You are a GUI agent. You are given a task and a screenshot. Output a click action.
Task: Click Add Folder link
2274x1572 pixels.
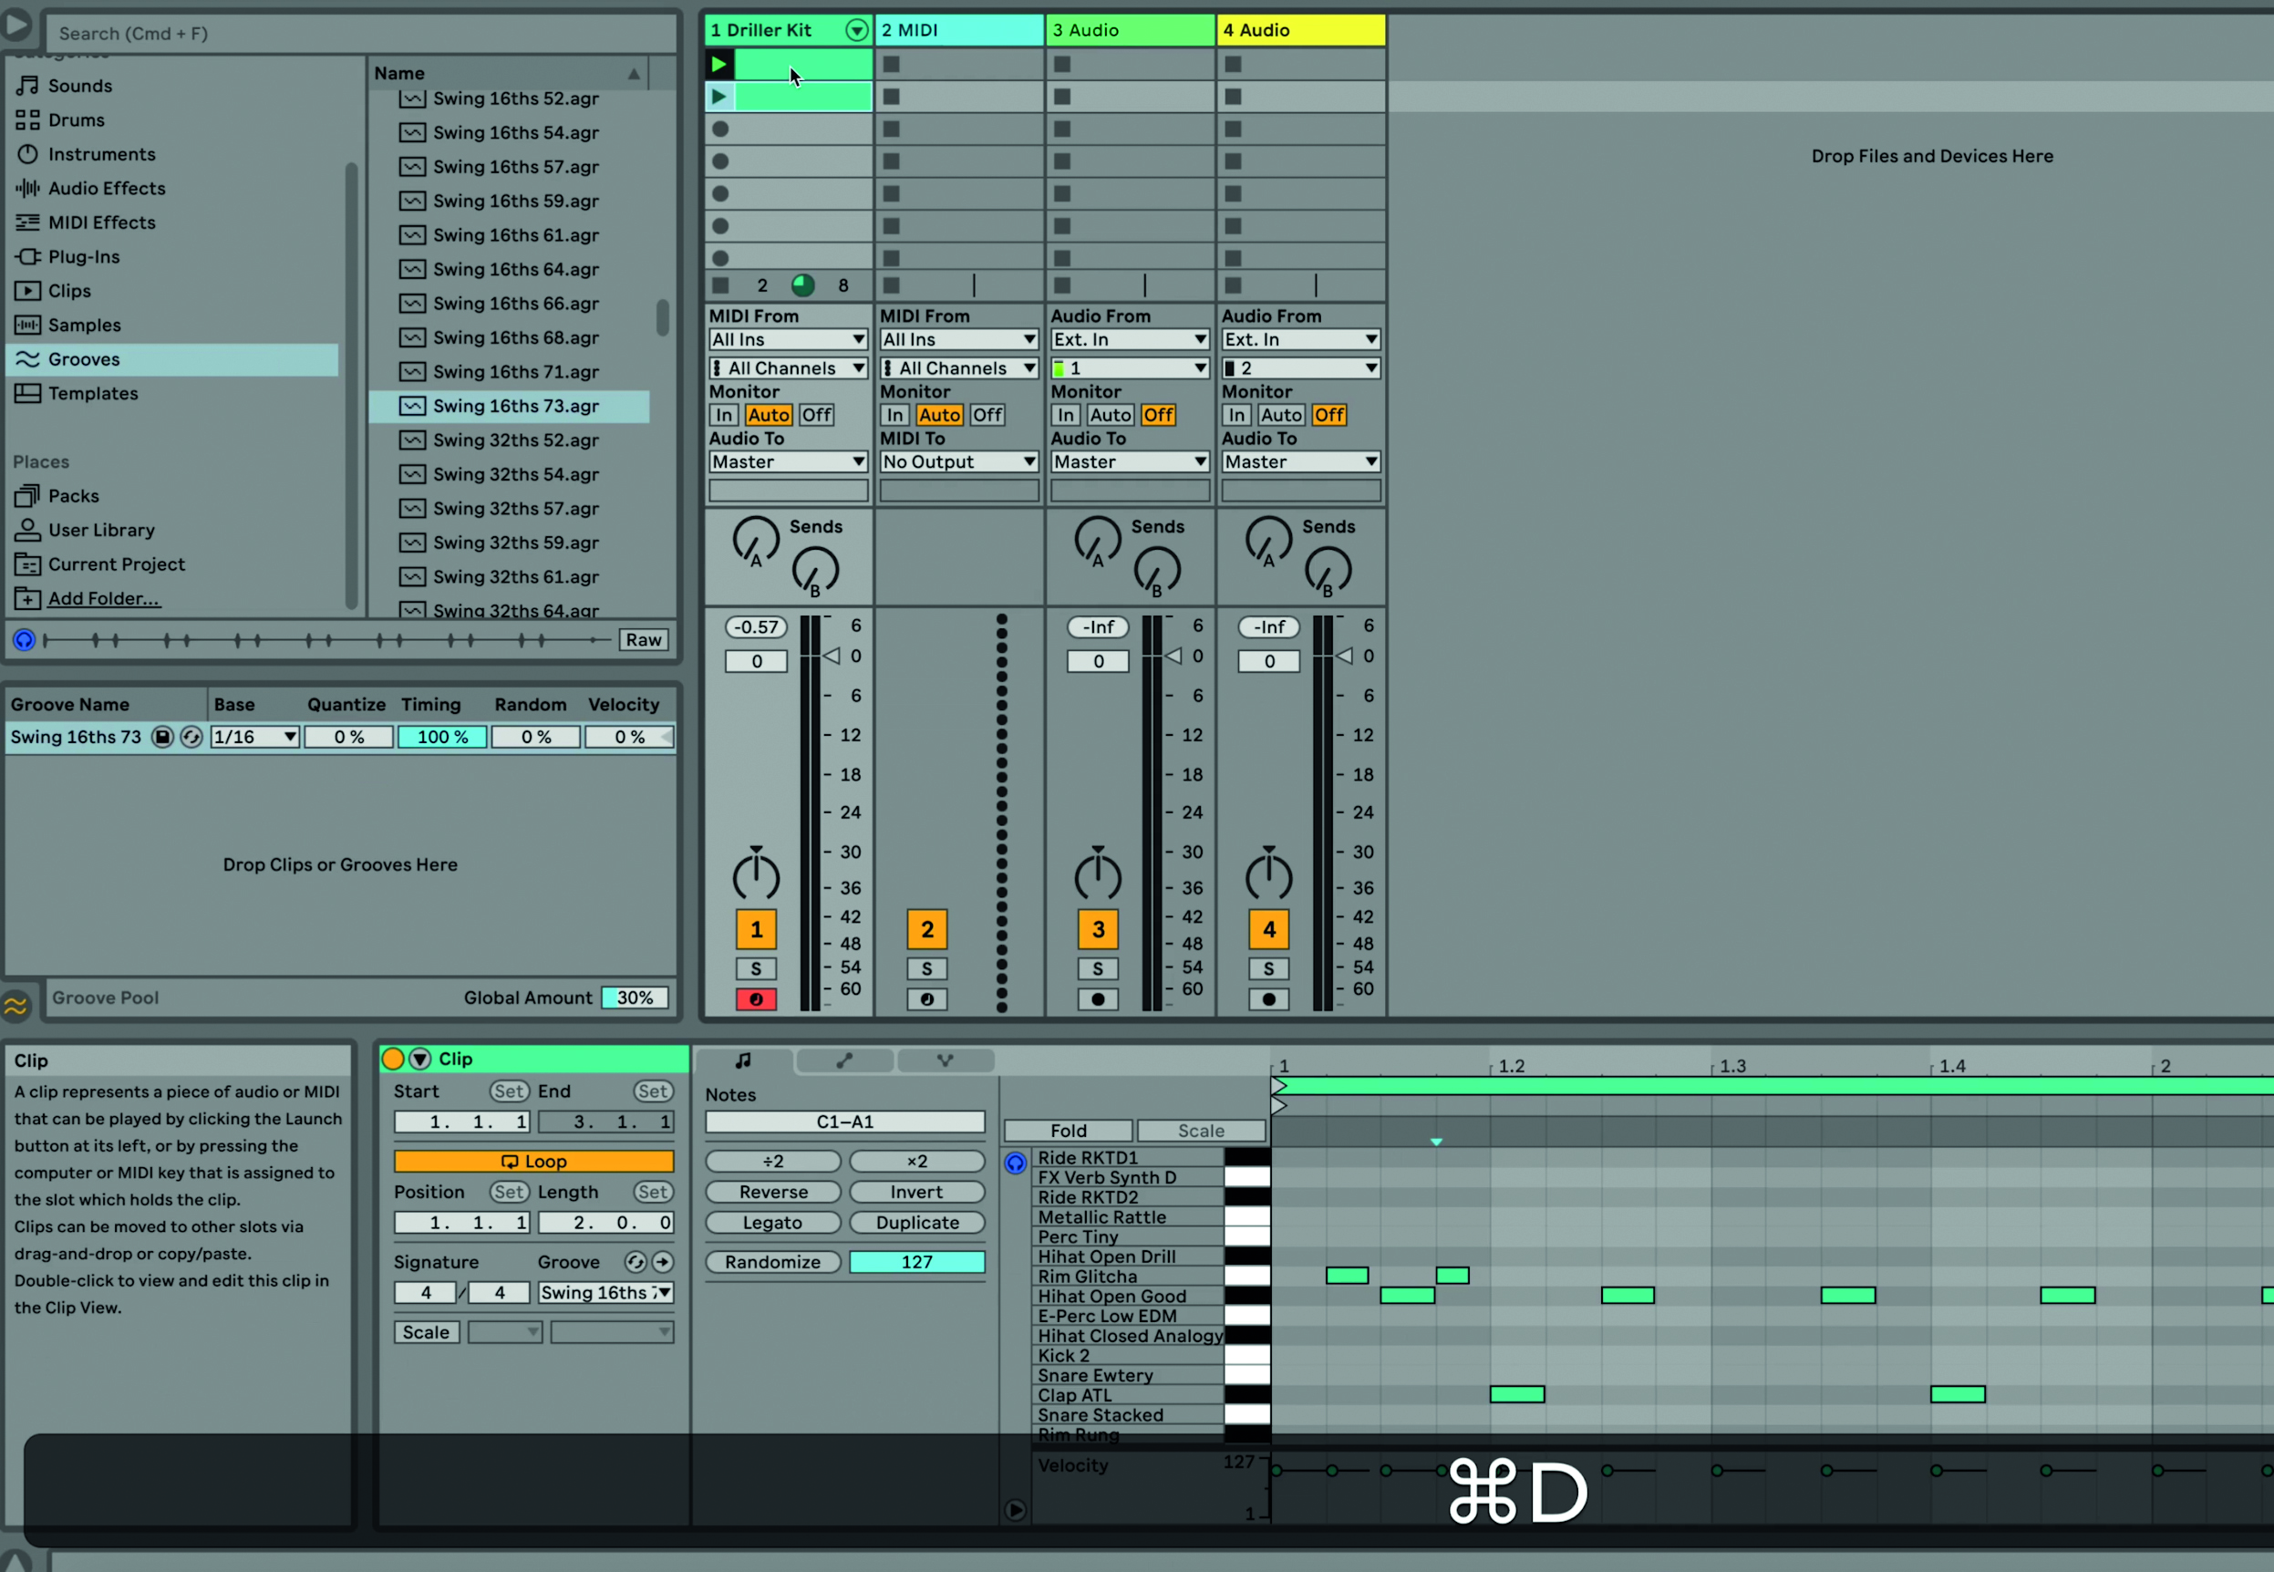click(103, 599)
